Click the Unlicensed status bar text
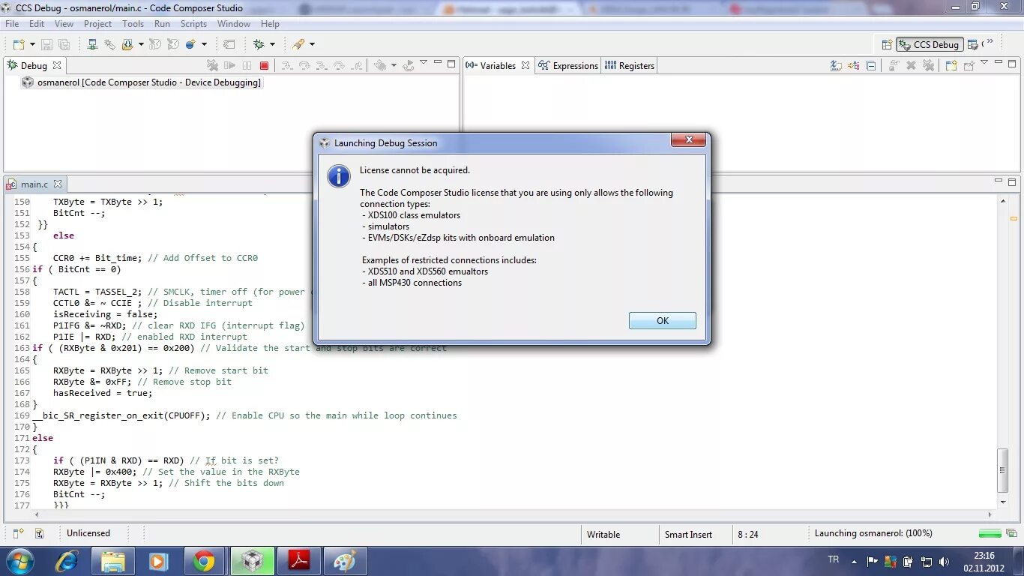 (88, 533)
